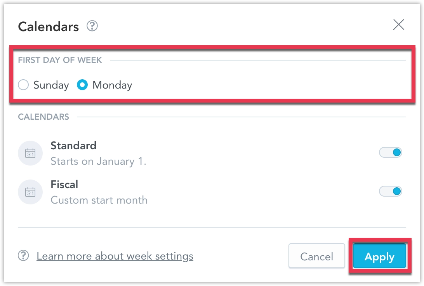Toggle the Standard calendar on or off

tap(391, 152)
